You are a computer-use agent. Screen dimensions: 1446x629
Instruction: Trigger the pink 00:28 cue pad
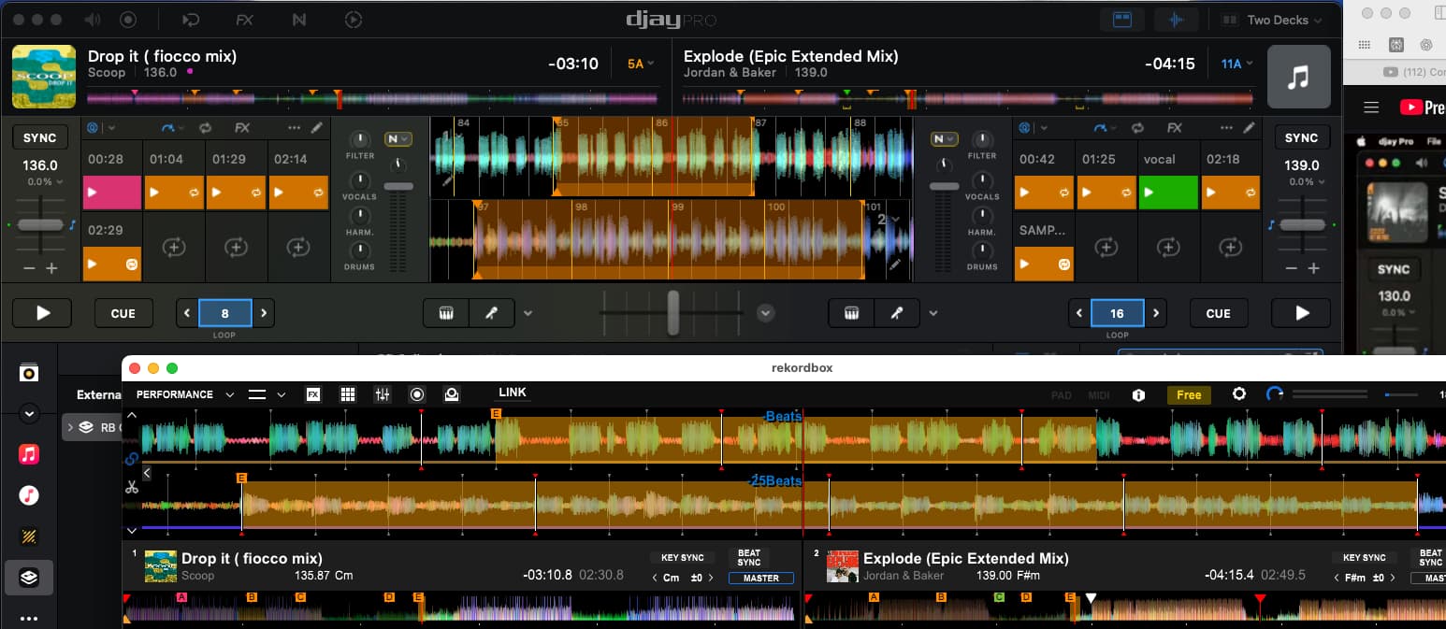click(x=112, y=192)
